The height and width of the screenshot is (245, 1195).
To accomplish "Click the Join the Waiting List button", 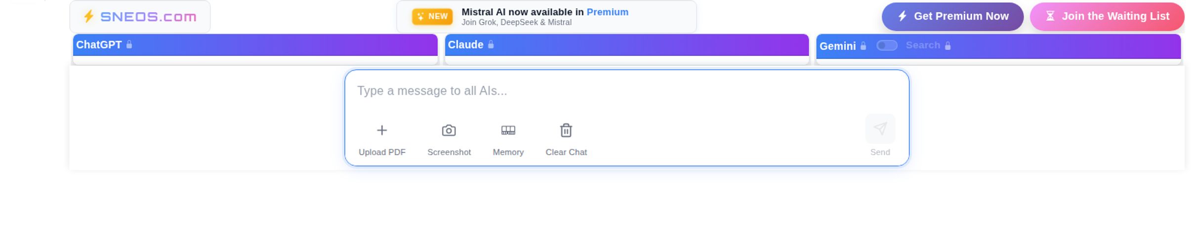I will coord(1107,16).
